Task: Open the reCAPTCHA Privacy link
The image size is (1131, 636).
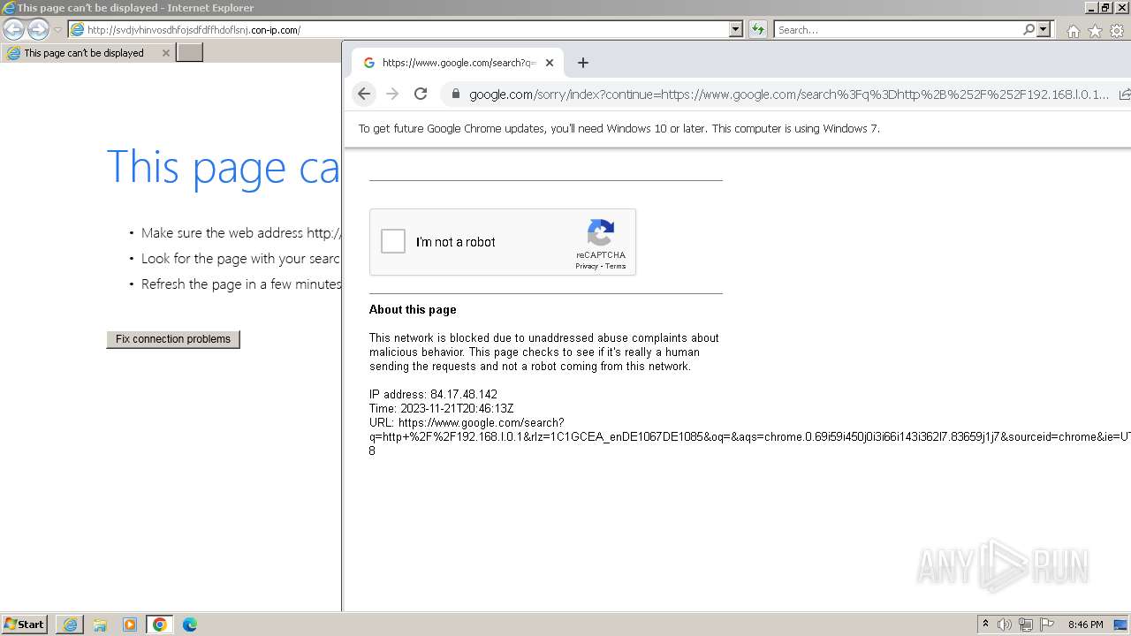Action: 587,266
